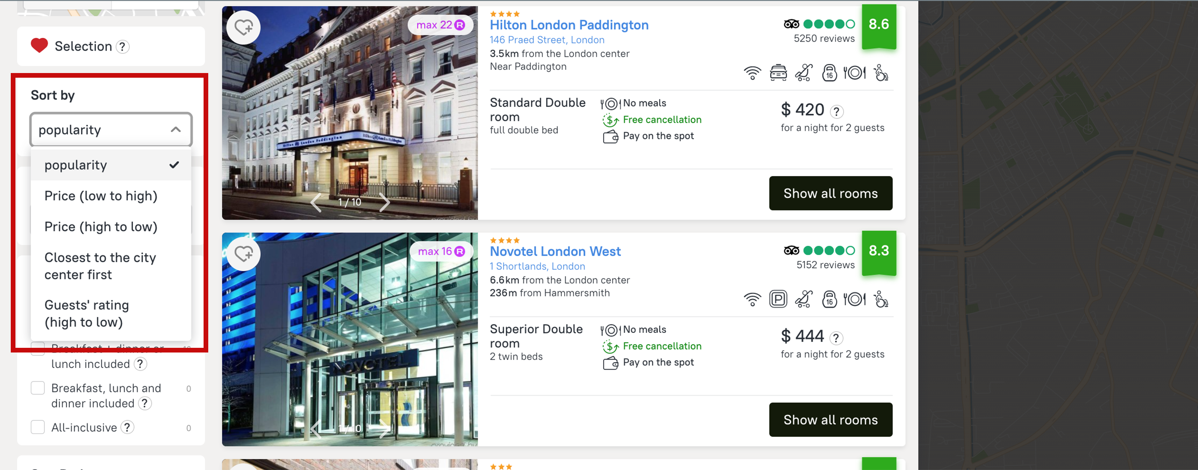Click the help icon next to $420 price
This screenshot has width=1198, height=470.
(x=837, y=111)
